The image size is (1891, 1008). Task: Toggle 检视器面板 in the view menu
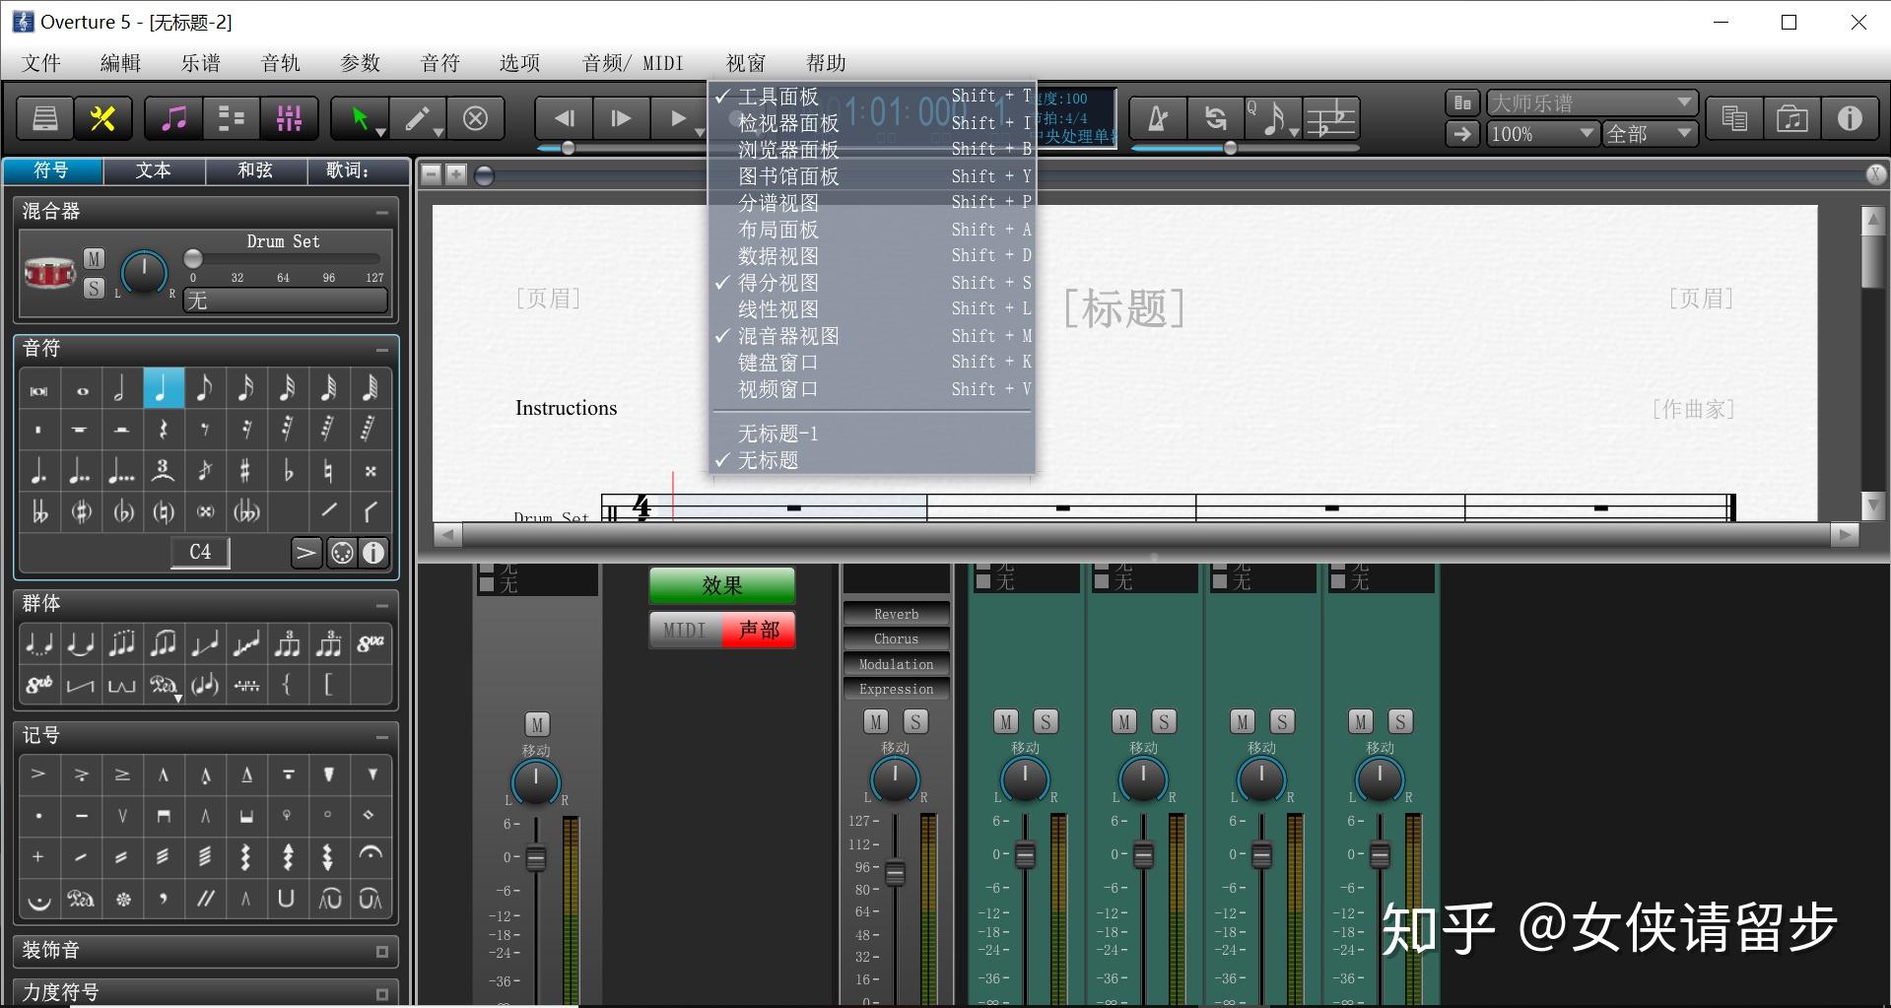(872, 123)
